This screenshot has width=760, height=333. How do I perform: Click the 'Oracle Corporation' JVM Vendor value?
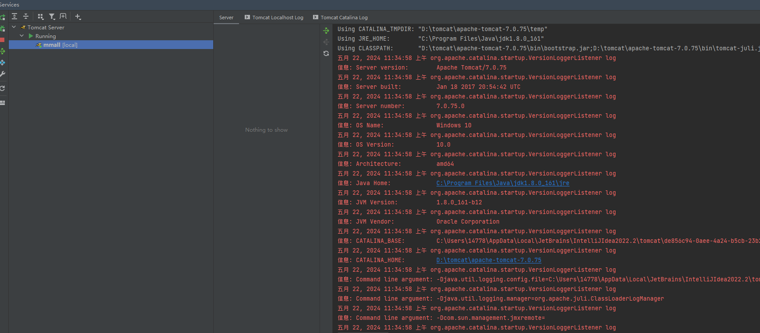coord(468,222)
